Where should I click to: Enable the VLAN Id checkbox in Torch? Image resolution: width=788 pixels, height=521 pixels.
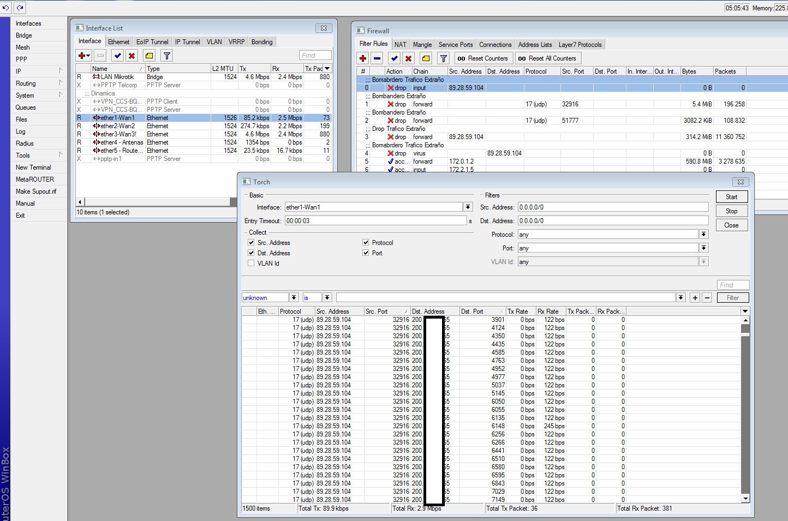pyautogui.click(x=251, y=264)
